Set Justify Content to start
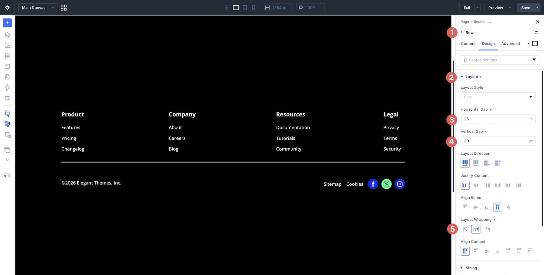This screenshot has width=544, height=275. click(465, 185)
